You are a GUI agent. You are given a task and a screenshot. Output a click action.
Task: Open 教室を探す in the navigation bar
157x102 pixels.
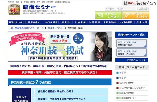[34, 22]
